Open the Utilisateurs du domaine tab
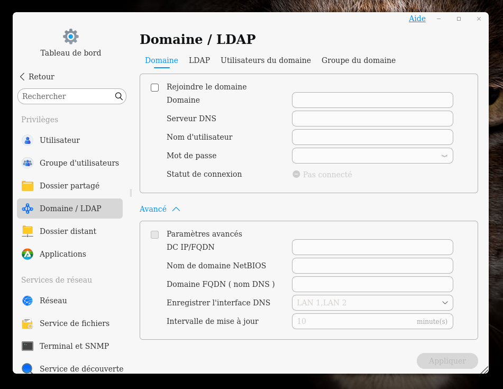 (266, 60)
